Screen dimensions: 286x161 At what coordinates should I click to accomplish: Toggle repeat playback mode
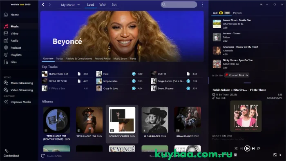coord(259,148)
